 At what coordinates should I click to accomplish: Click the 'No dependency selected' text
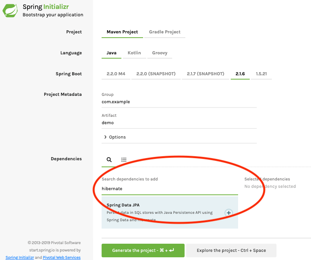pos(270,186)
